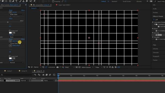Take snapshot with camera icon

(x=57, y=67)
